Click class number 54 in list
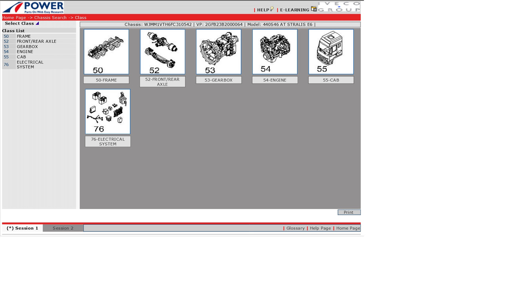 pos(6,51)
